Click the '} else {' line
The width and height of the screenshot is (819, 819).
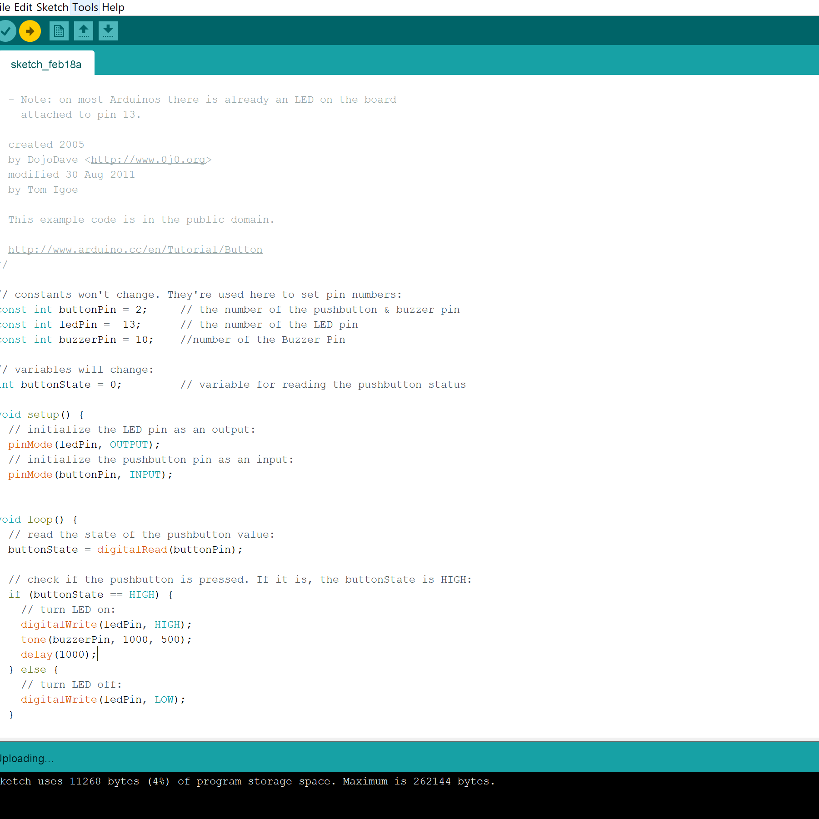(x=34, y=669)
